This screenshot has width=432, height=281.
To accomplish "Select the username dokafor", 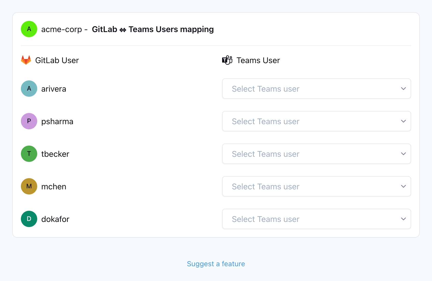I will pyautogui.click(x=55, y=219).
